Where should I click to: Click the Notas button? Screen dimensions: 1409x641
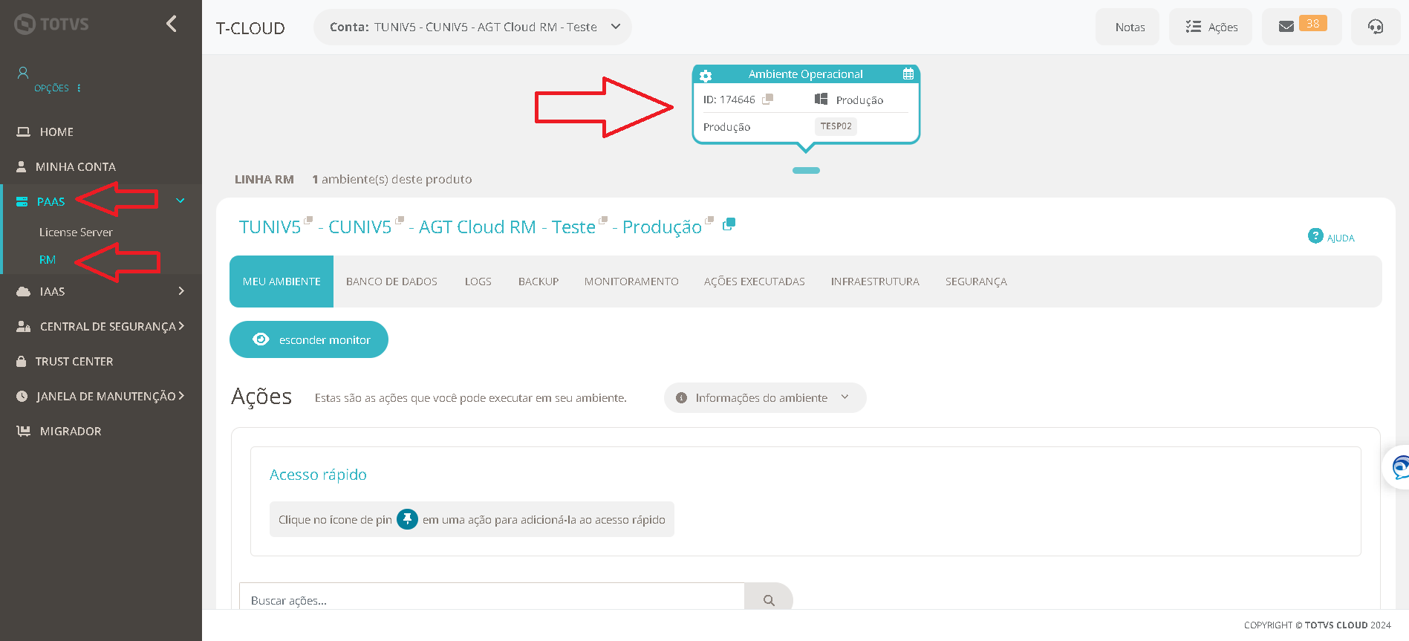[1127, 27]
